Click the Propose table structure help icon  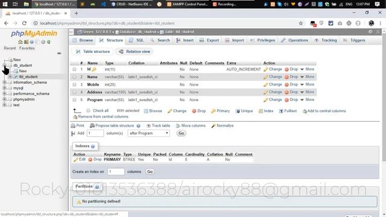(x=139, y=126)
